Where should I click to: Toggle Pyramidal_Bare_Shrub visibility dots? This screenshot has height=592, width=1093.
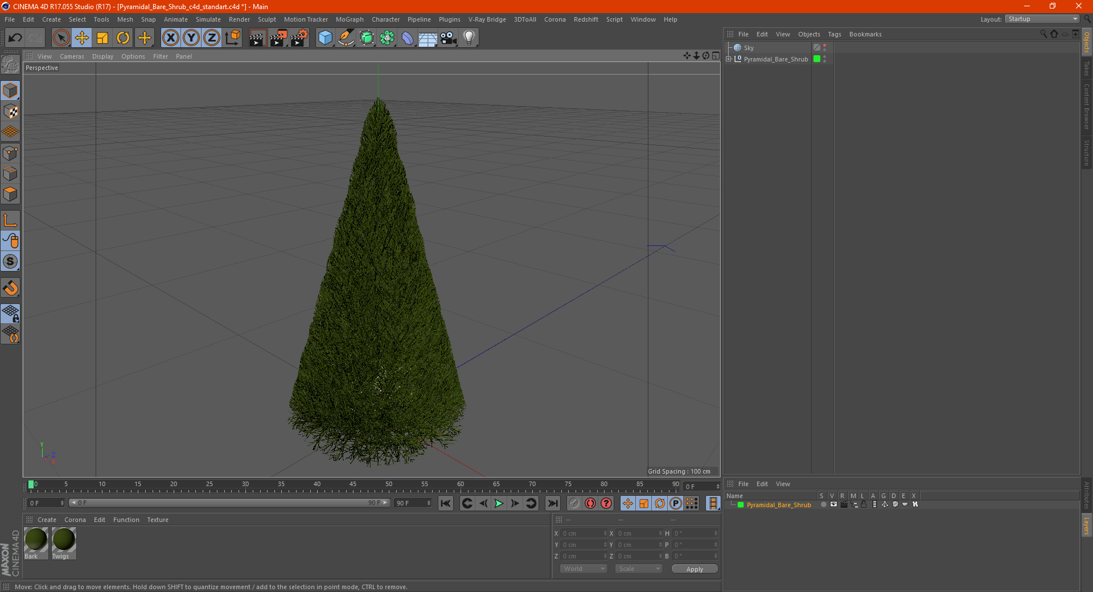[x=824, y=59]
